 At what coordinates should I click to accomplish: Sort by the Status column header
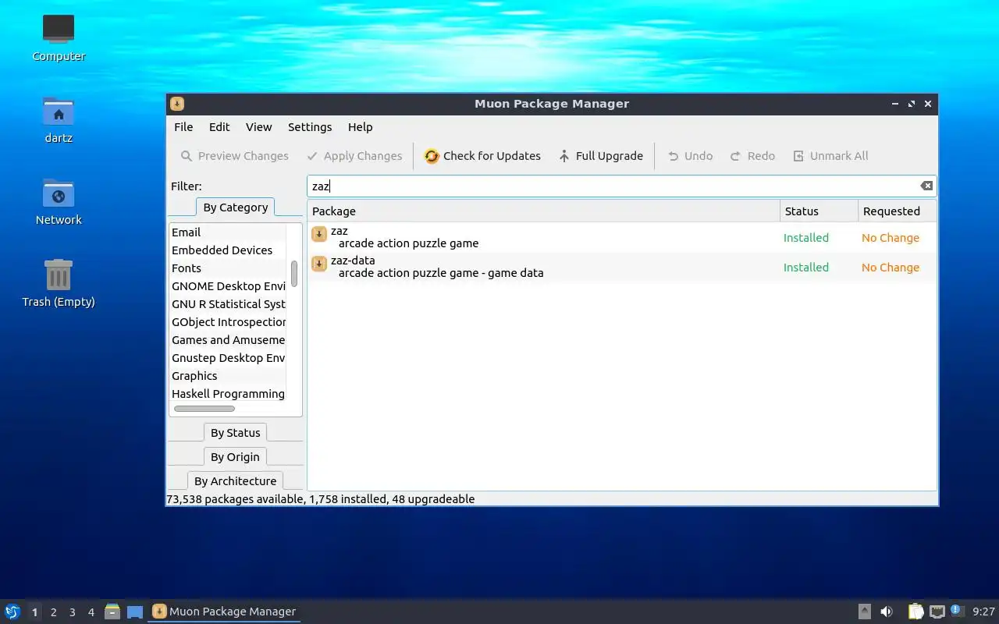pos(819,211)
